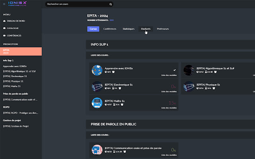Switch to the Statistiques tab
The height and width of the screenshot is (159, 255).
pyautogui.click(x=128, y=29)
